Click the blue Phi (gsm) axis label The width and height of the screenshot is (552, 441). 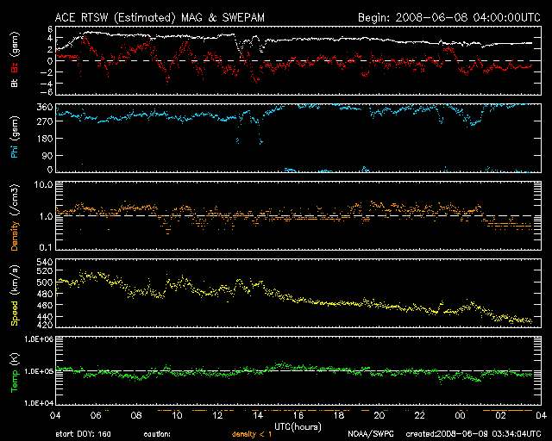point(15,140)
